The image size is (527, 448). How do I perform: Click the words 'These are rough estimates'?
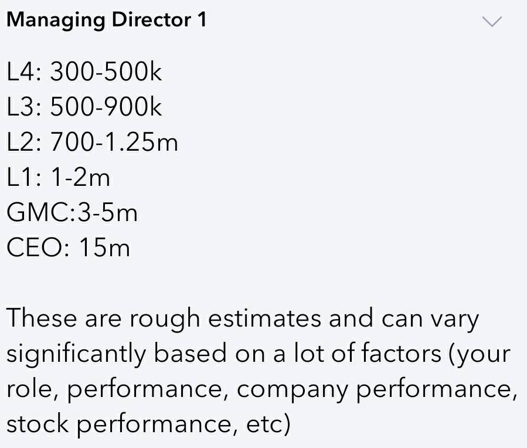[164, 318]
